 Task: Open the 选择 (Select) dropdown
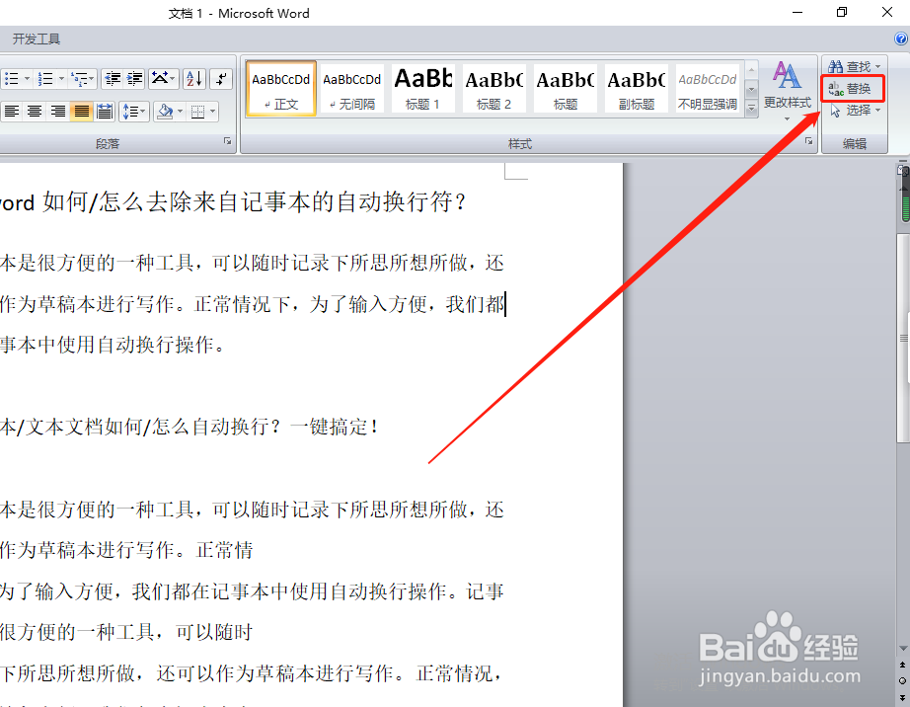click(x=853, y=110)
